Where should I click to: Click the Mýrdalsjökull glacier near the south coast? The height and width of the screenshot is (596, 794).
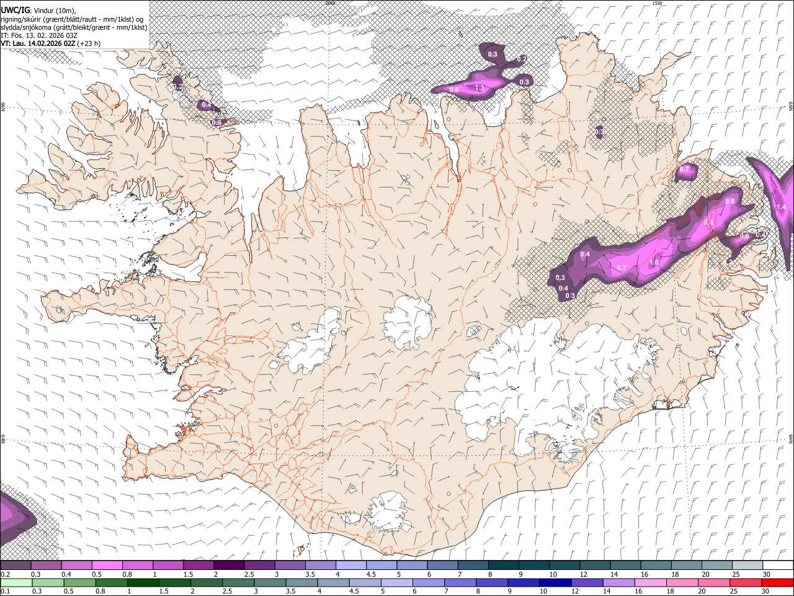point(389,513)
